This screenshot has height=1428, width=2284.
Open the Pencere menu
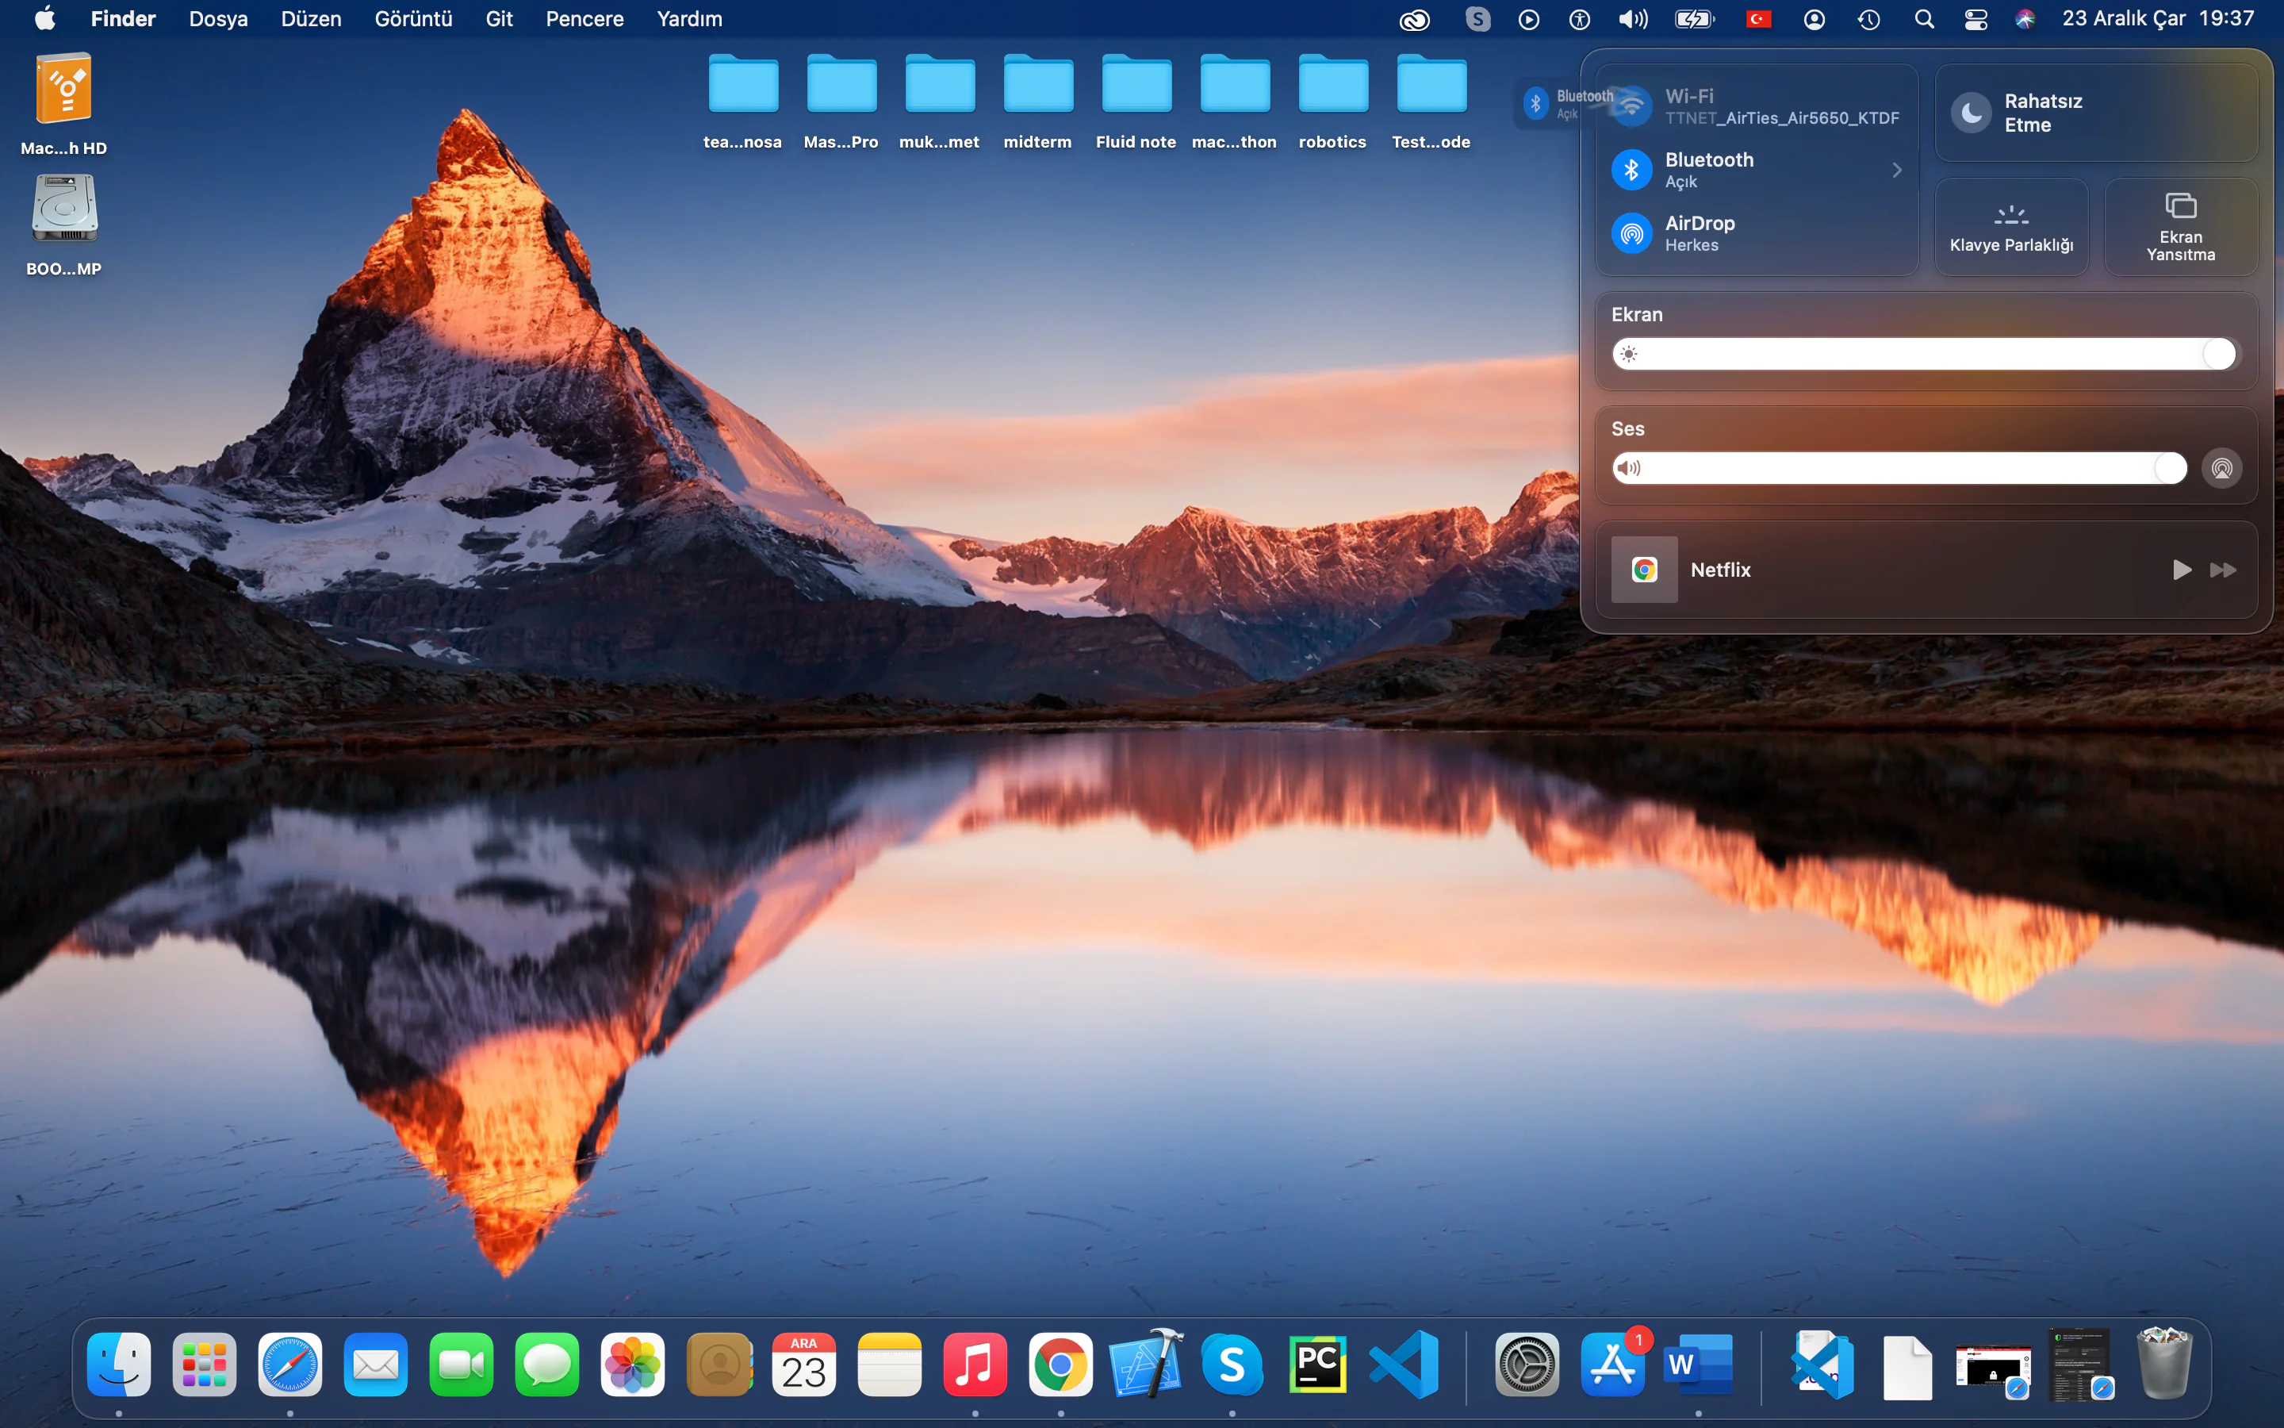click(x=584, y=19)
